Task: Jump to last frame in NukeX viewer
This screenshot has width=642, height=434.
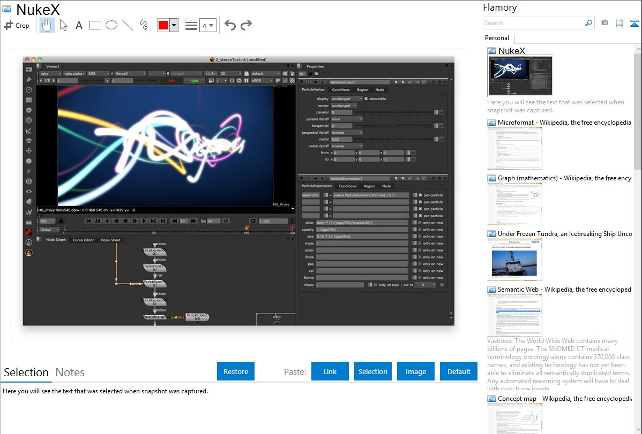Action: click(x=162, y=221)
